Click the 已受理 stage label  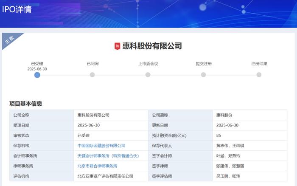(37, 64)
